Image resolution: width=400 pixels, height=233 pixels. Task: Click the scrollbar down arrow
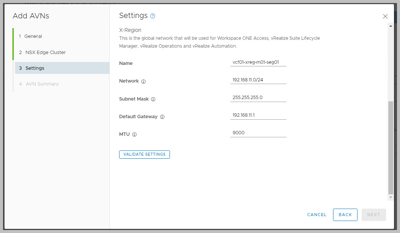pyautogui.click(x=391, y=197)
